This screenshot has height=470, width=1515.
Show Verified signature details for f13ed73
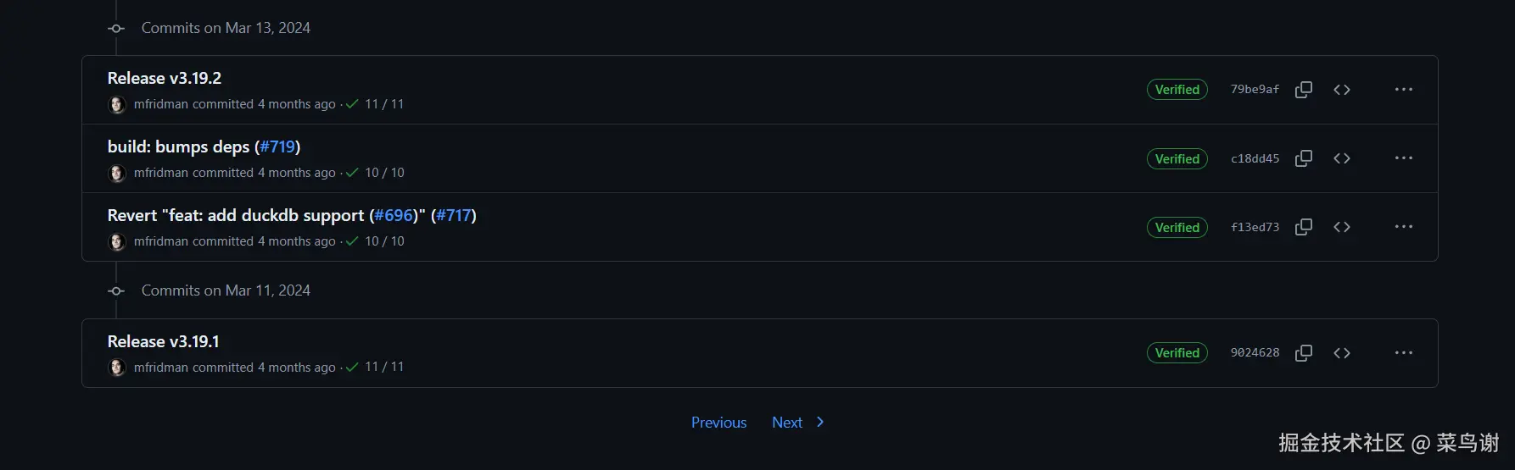pos(1177,227)
